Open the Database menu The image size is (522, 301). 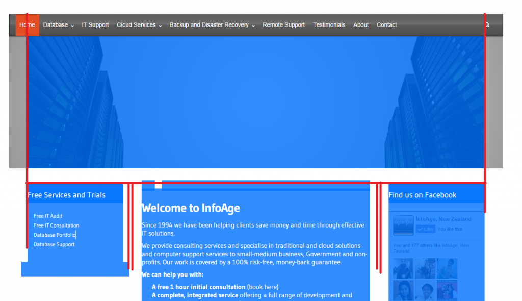point(55,25)
